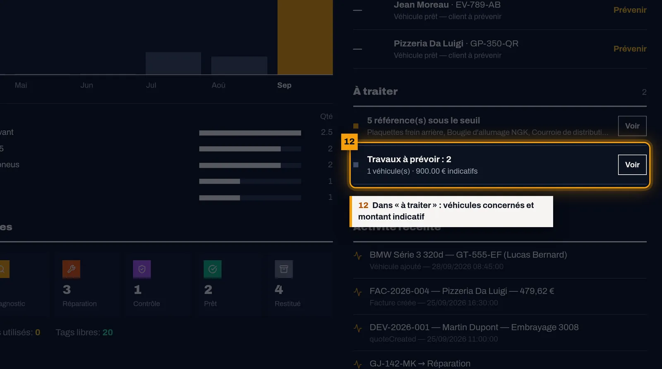Click Plaquettes frein arrière reference list text
The width and height of the screenshot is (662, 369).
click(487, 132)
